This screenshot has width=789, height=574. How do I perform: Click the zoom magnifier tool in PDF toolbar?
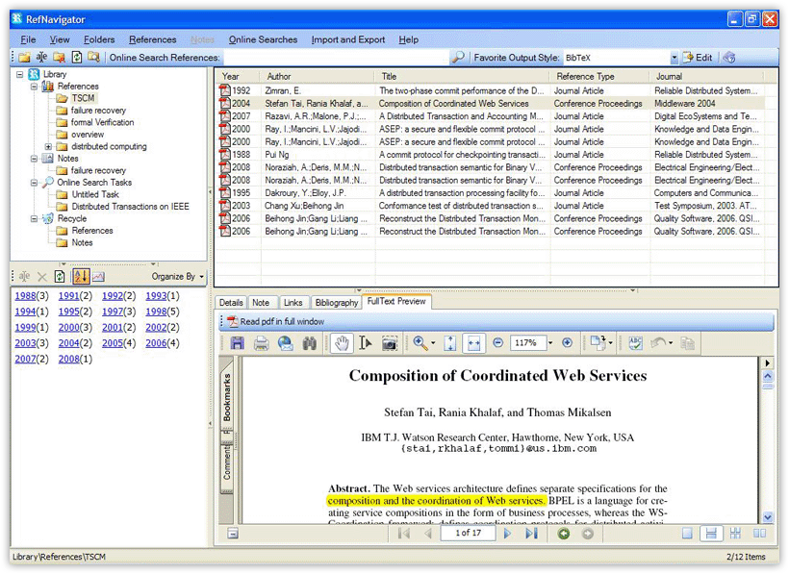pyautogui.click(x=420, y=343)
